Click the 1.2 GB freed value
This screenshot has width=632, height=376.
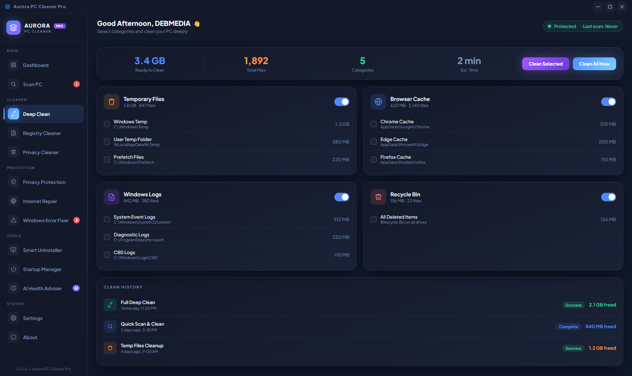point(602,348)
